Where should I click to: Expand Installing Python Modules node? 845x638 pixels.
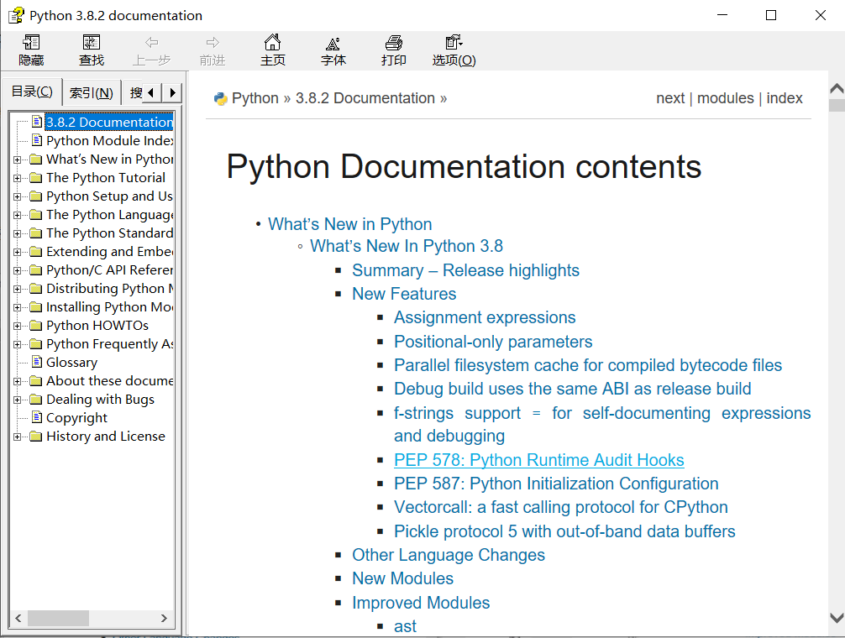(18, 307)
